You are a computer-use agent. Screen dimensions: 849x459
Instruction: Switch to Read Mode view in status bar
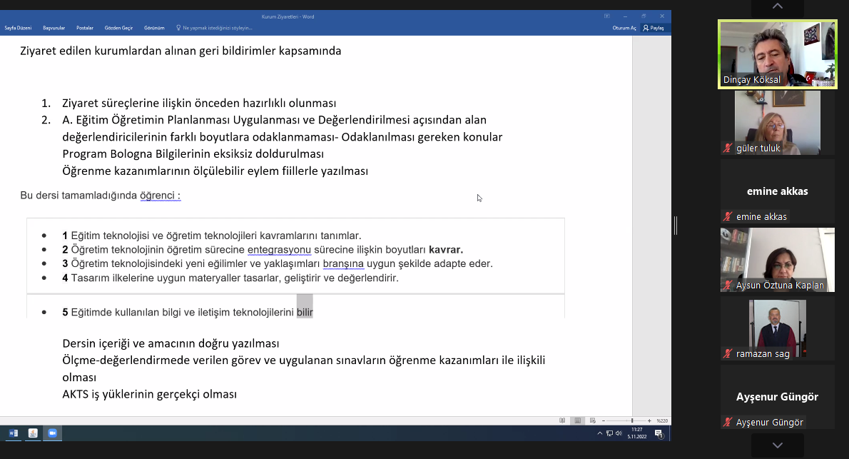point(562,420)
